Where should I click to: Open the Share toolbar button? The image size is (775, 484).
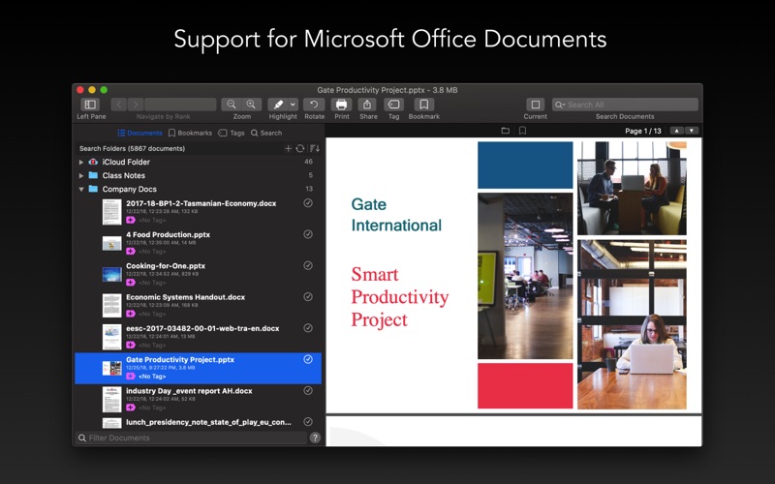pos(368,105)
